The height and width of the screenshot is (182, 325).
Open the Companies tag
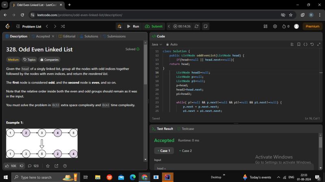click(x=49, y=60)
